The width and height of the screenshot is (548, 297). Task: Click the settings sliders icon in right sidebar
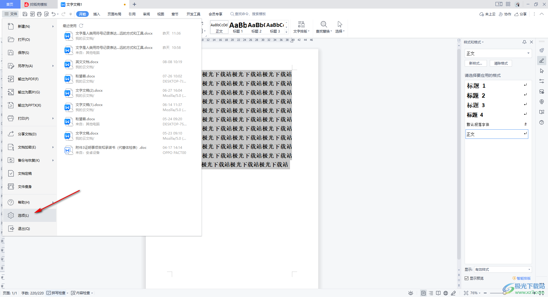pyautogui.click(x=542, y=81)
